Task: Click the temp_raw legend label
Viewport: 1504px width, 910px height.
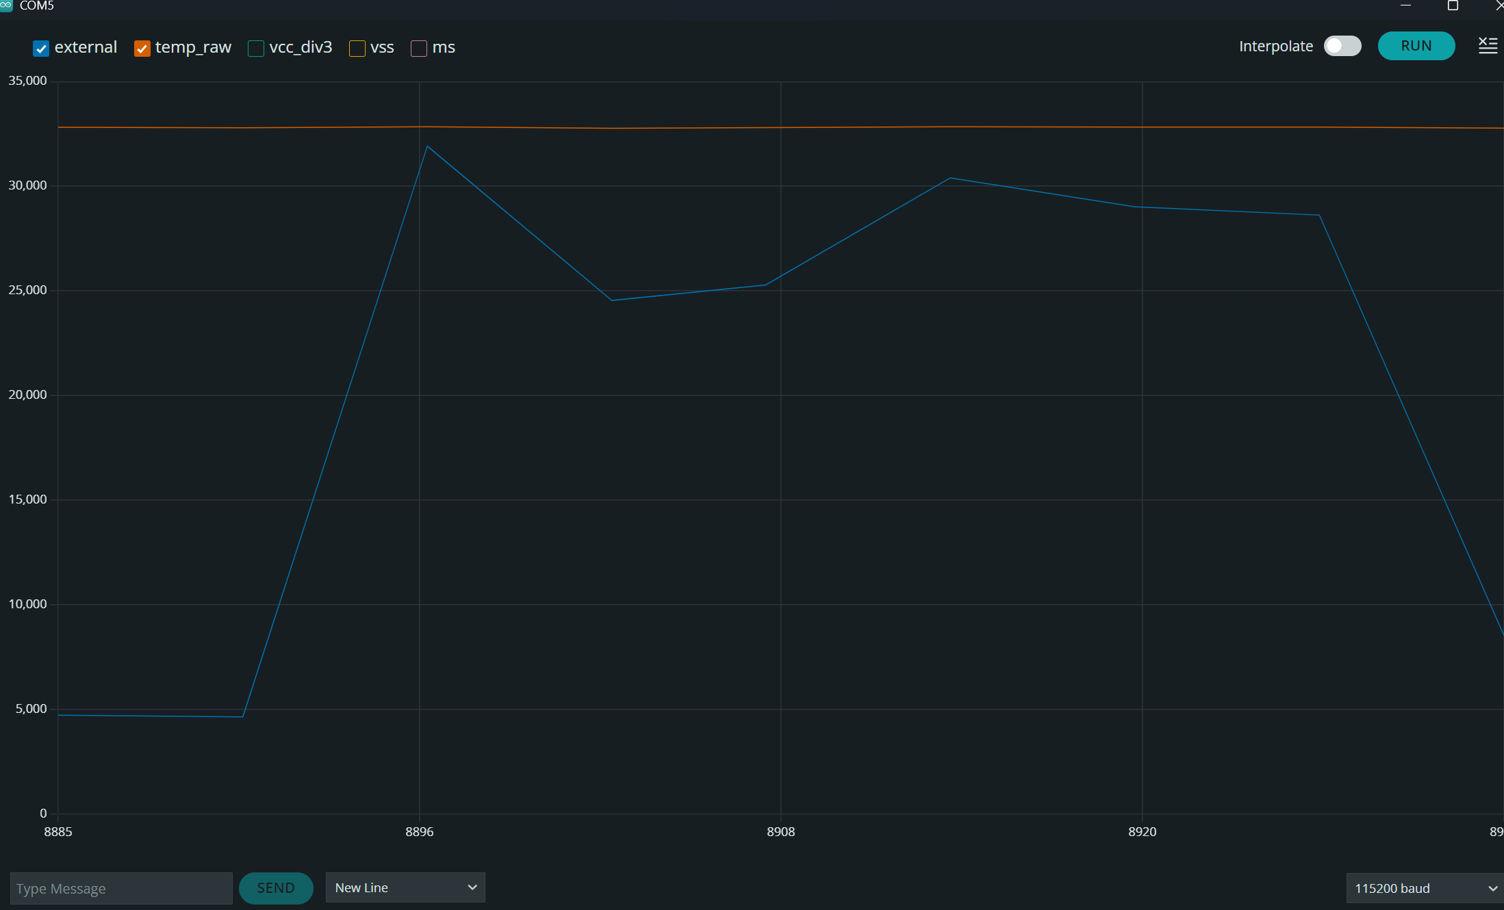Action: [x=193, y=47]
